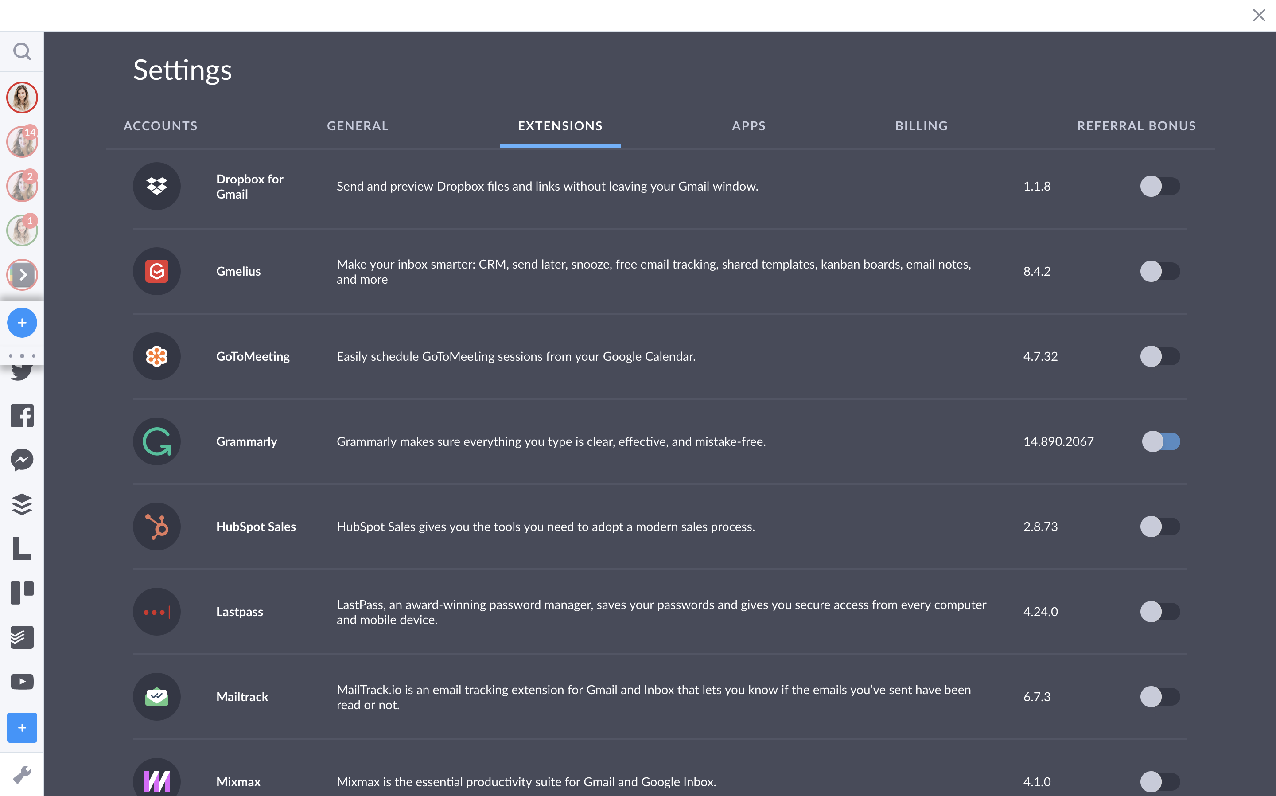Enable the HubSpot Sales toggle

tap(1160, 527)
